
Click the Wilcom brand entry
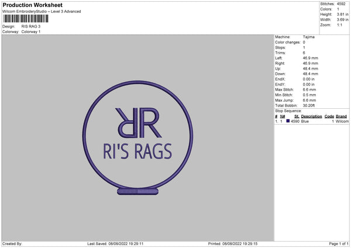tap(342, 121)
